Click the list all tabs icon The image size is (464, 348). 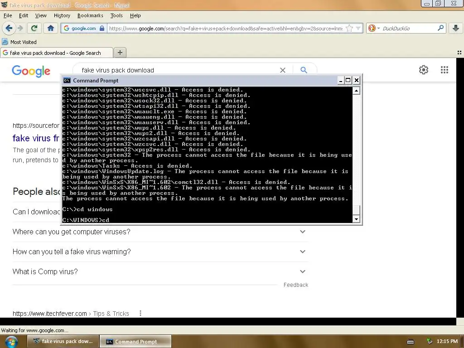459,53
